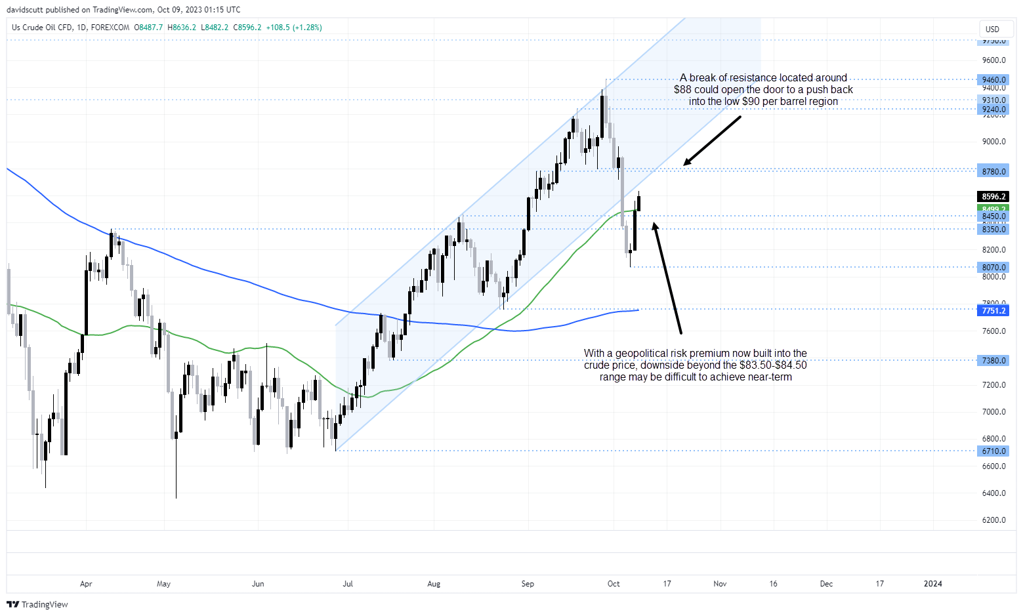The height and width of the screenshot is (616, 1023).
Task: Click the Sep label on time axis
Action: tap(528, 584)
